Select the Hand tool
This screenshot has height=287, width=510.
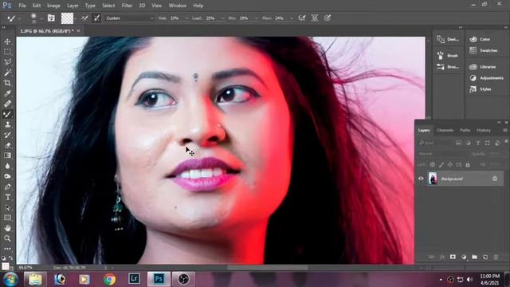[7, 228]
